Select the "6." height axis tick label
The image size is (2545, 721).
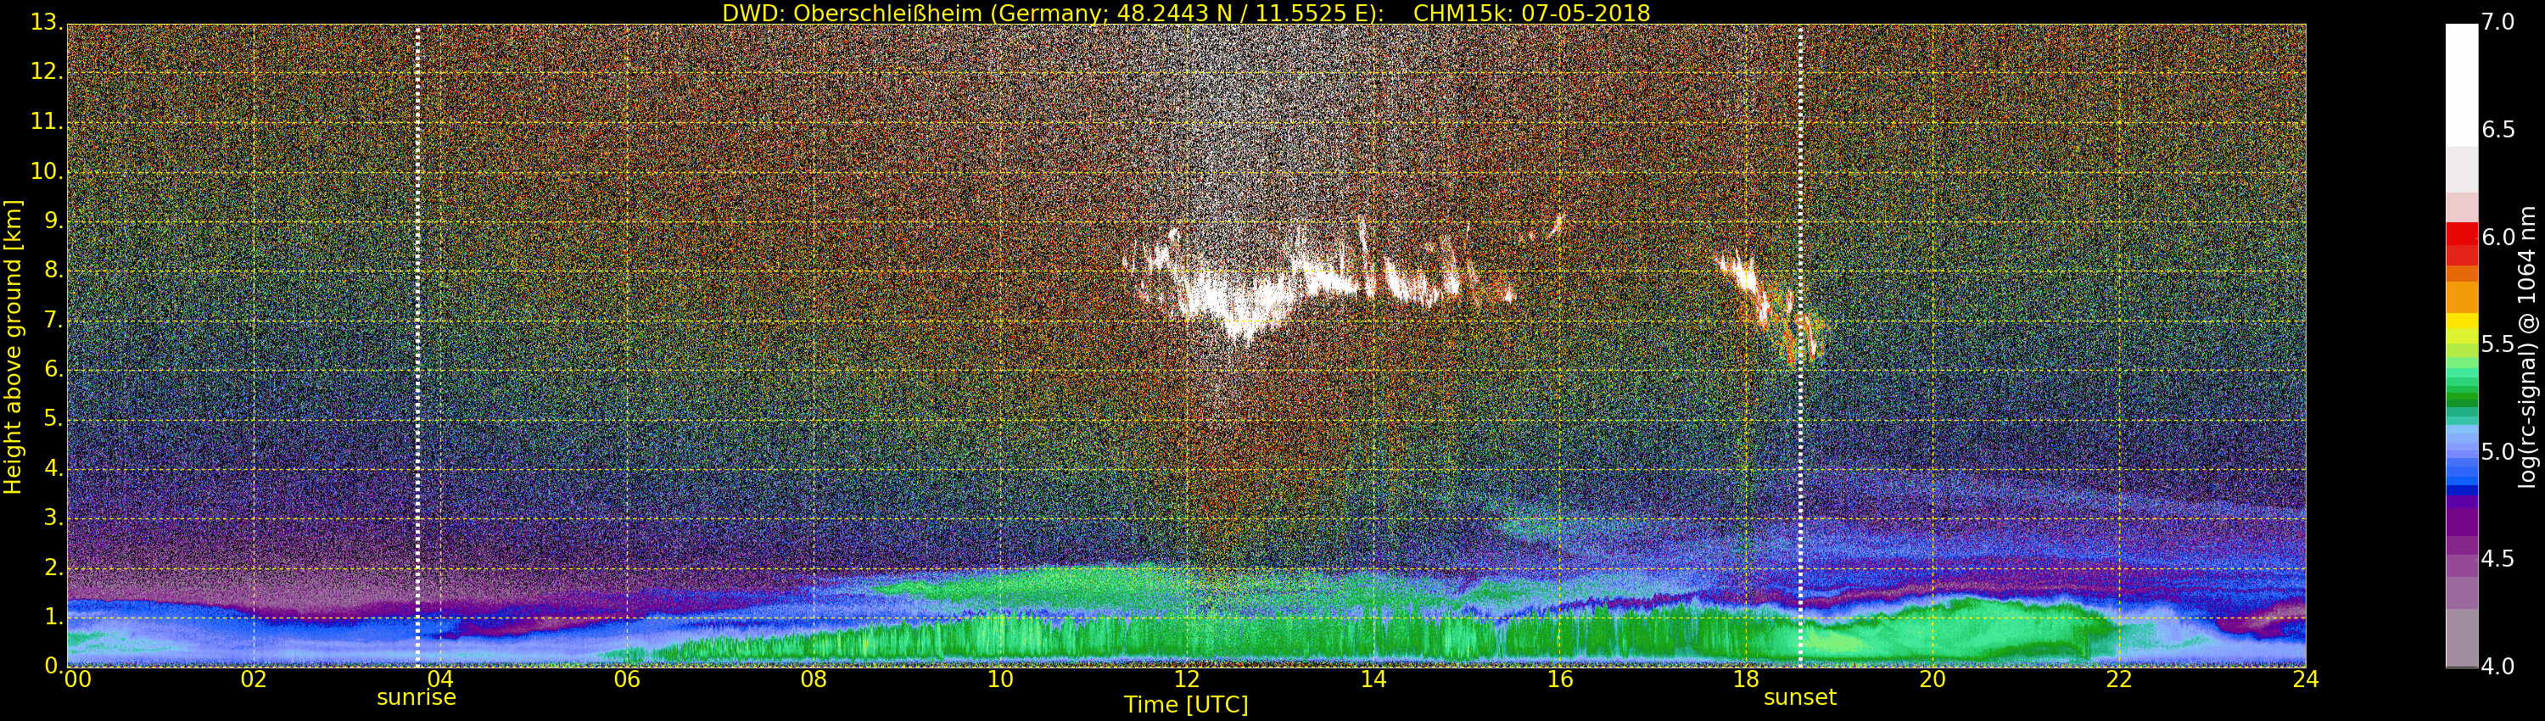pos(53,369)
